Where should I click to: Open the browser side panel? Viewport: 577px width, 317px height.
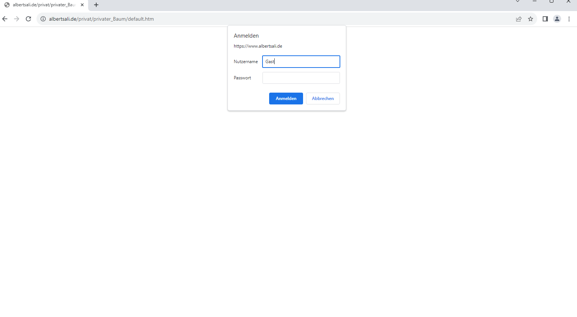click(545, 19)
